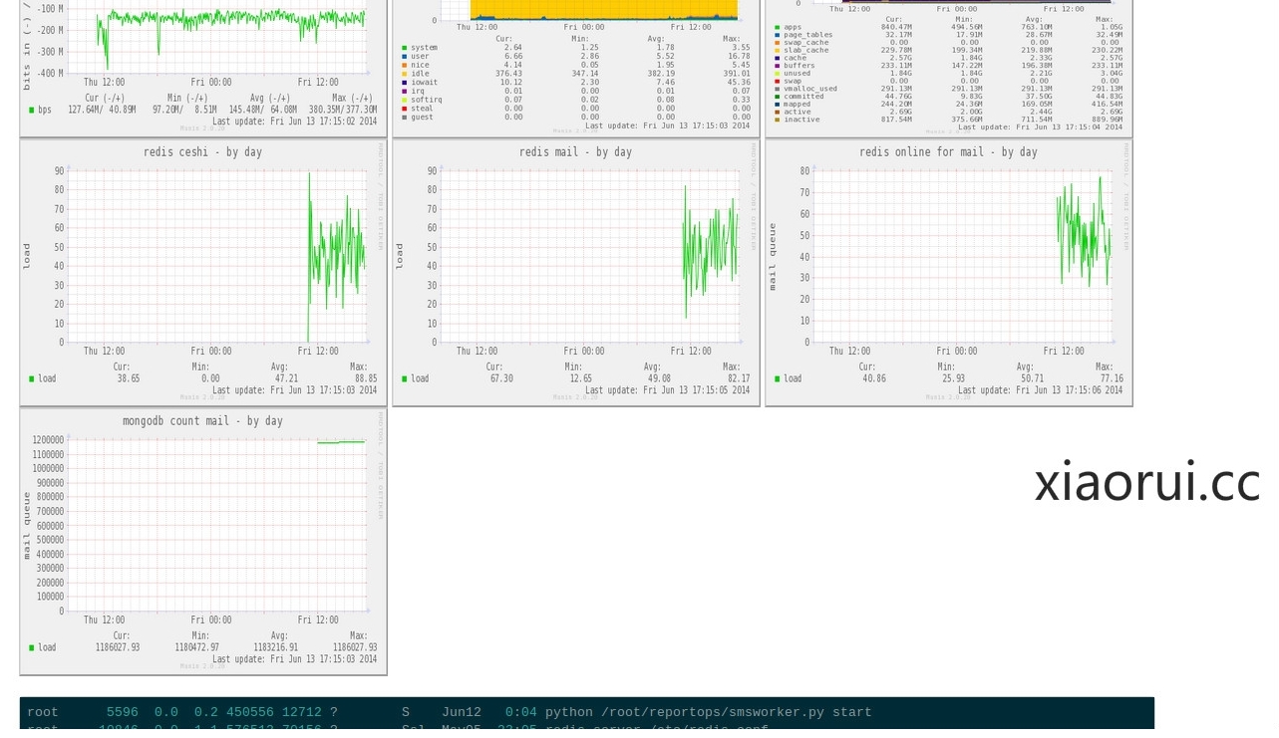Select the yellow idle legend marker
The height and width of the screenshot is (738, 1279).
click(x=405, y=74)
